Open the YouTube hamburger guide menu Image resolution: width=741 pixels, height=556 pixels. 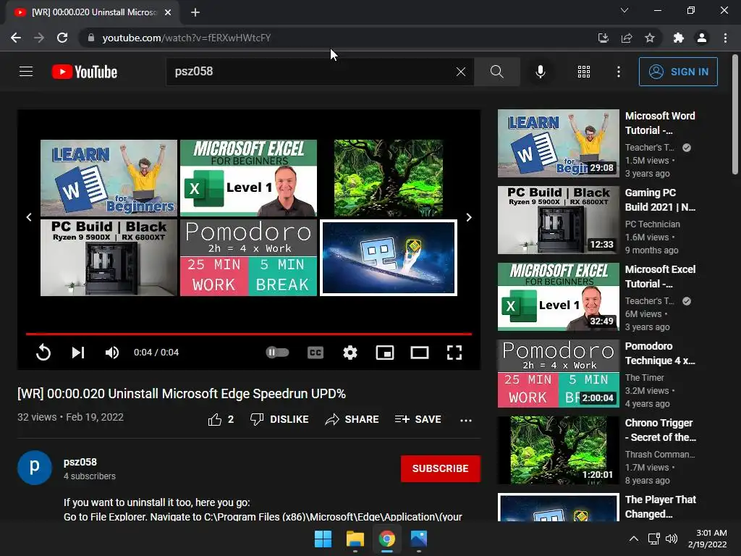click(x=26, y=72)
